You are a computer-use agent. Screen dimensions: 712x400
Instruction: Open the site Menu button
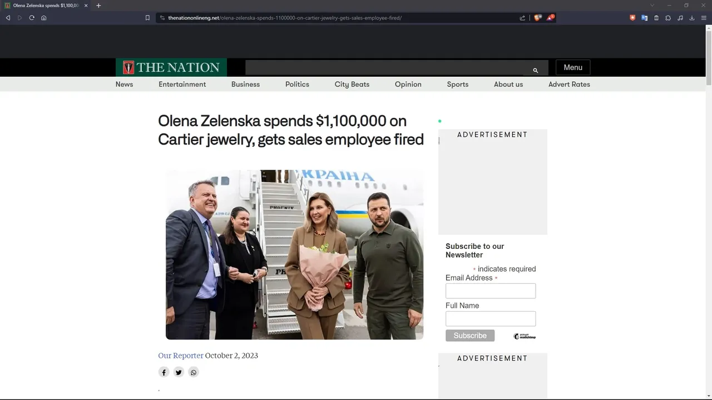pyautogui.click(x=573, y=68)
